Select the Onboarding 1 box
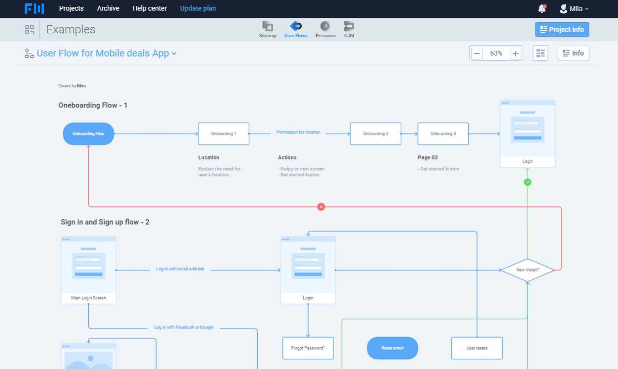This screenshot has height=369, width=618. click(224, 134)
